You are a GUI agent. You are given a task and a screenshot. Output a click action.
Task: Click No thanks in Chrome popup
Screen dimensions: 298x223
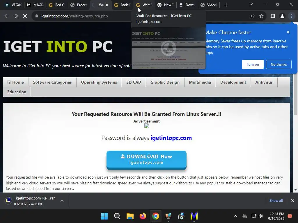pos(279,64)
